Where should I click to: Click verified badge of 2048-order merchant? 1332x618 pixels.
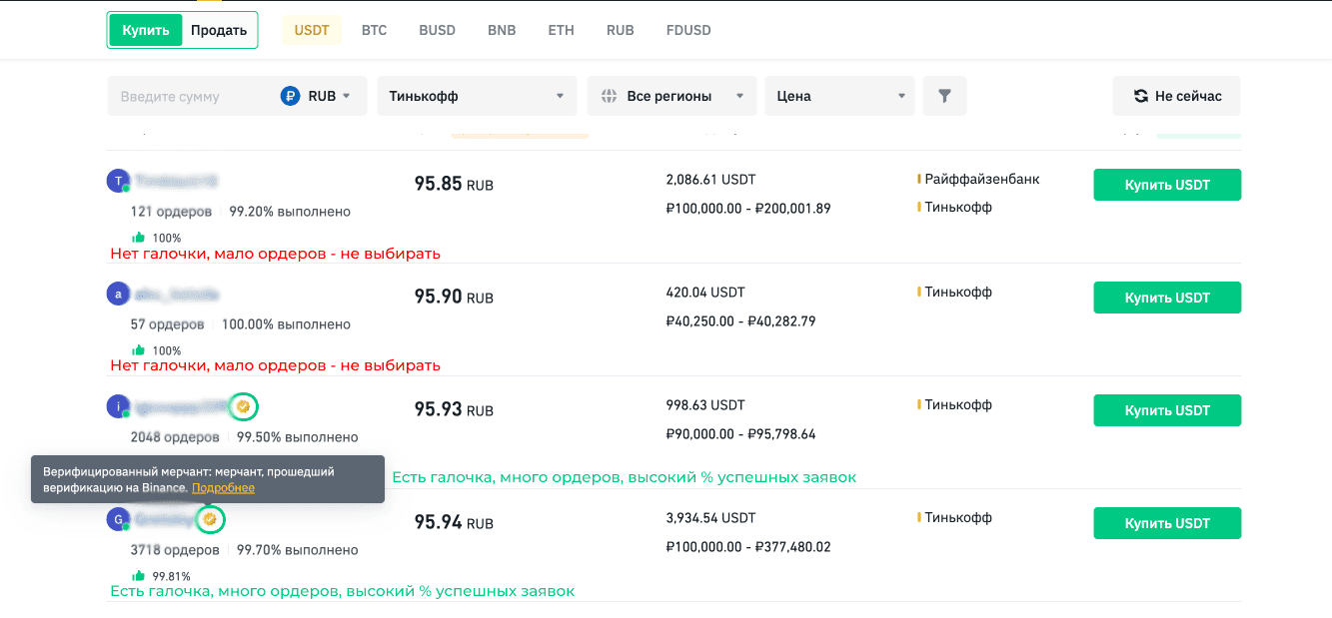tap(243, 406)
